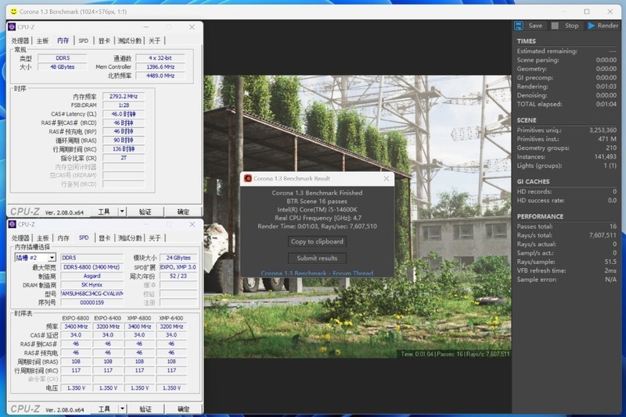Close the lower CPU-Z SPD window
The height and width of the screenshot is (417, 626).
[192, 224]
